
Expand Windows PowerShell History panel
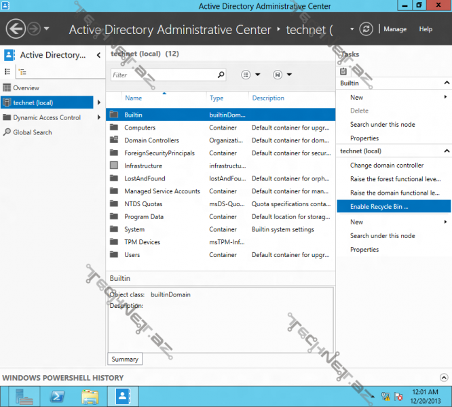point(444,377)
